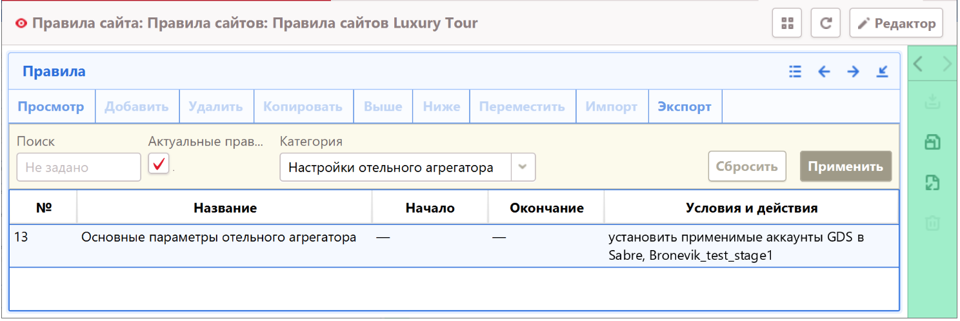Click the grid view icon button
The width and height of the screenshot is (960, 321).
click(x=786, y=24)
